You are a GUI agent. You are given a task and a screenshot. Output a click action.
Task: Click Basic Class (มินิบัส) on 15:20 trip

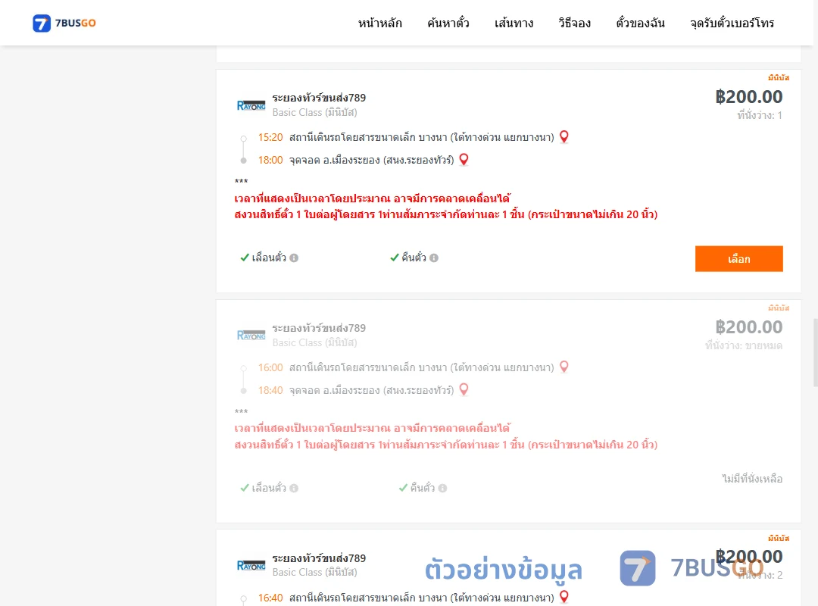point(314,112)
